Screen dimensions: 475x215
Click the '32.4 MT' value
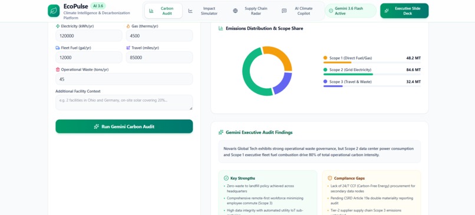click(414, 82)
